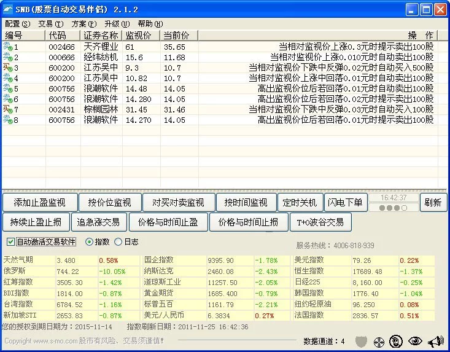Click 恒生指数 index name
450x352 pixels.
click(x=309, y=271)
